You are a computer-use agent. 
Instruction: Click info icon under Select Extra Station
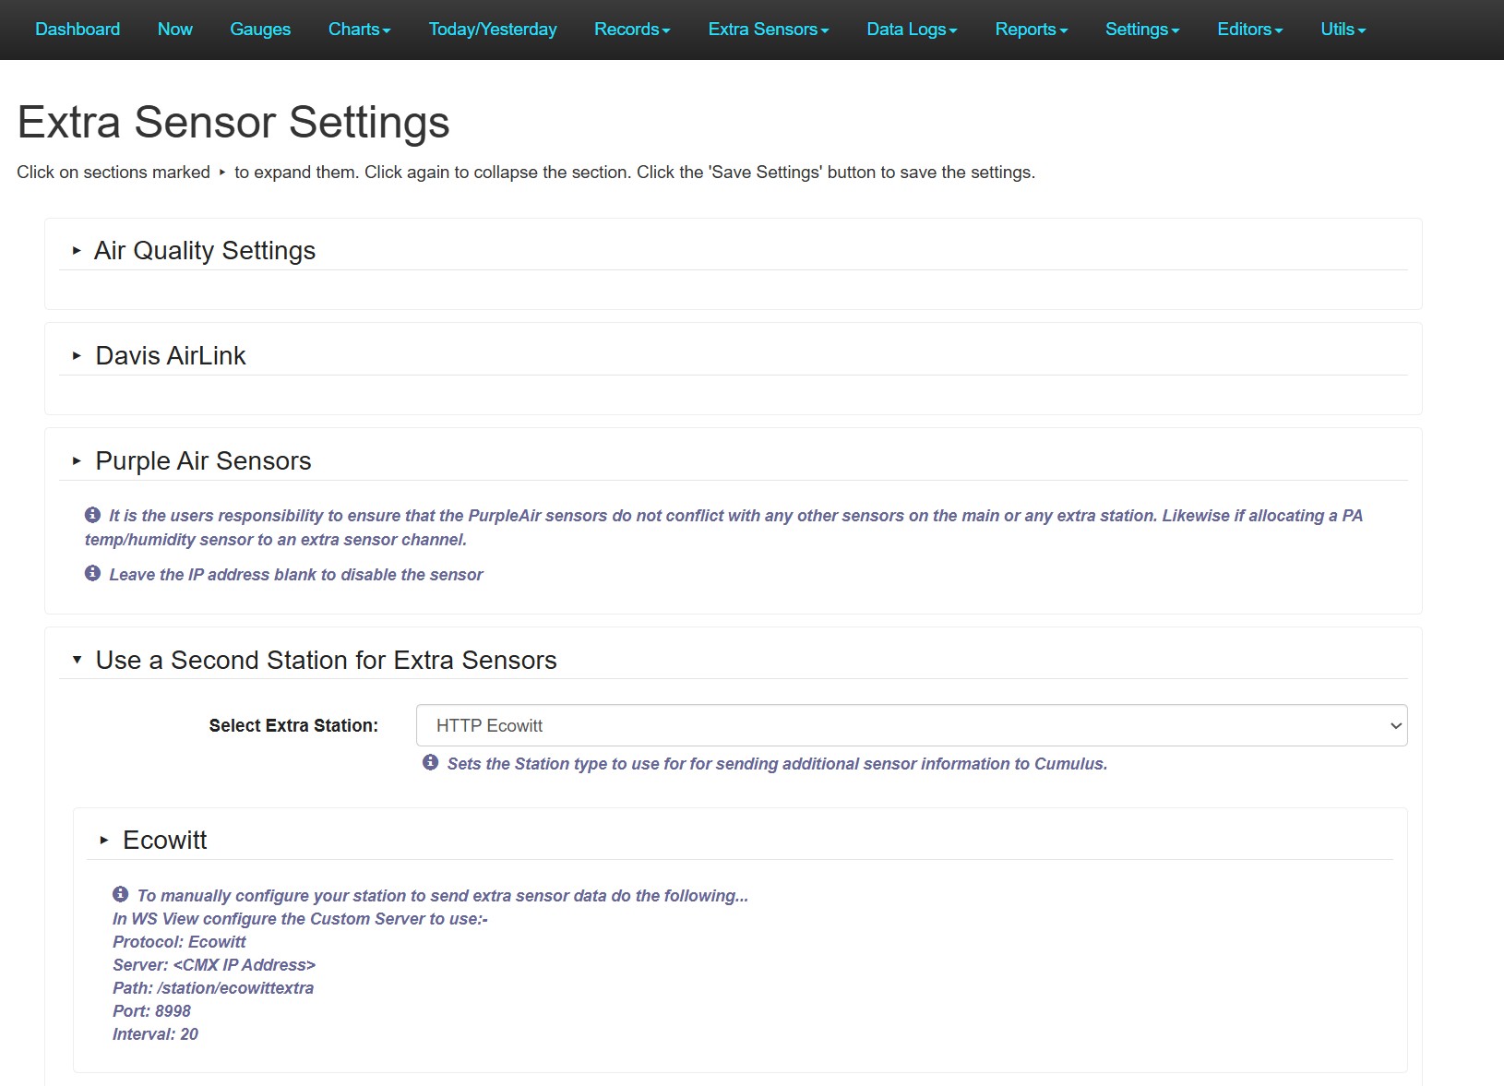[x=430, y=762]
